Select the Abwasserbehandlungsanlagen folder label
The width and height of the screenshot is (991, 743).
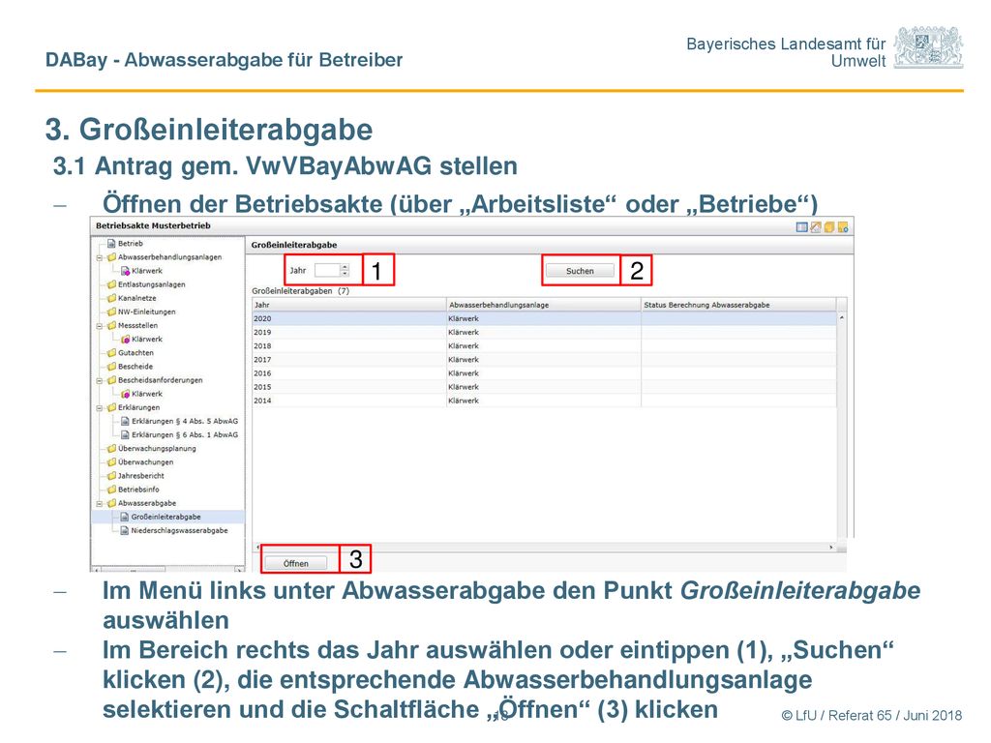pos(170,257)
